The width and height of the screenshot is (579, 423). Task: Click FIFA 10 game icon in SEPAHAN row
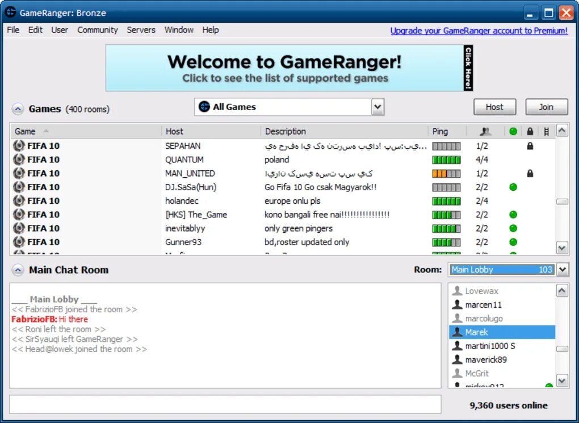point(19,146)
